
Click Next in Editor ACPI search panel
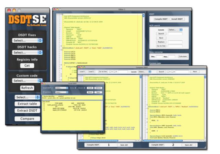pos(161,38)
